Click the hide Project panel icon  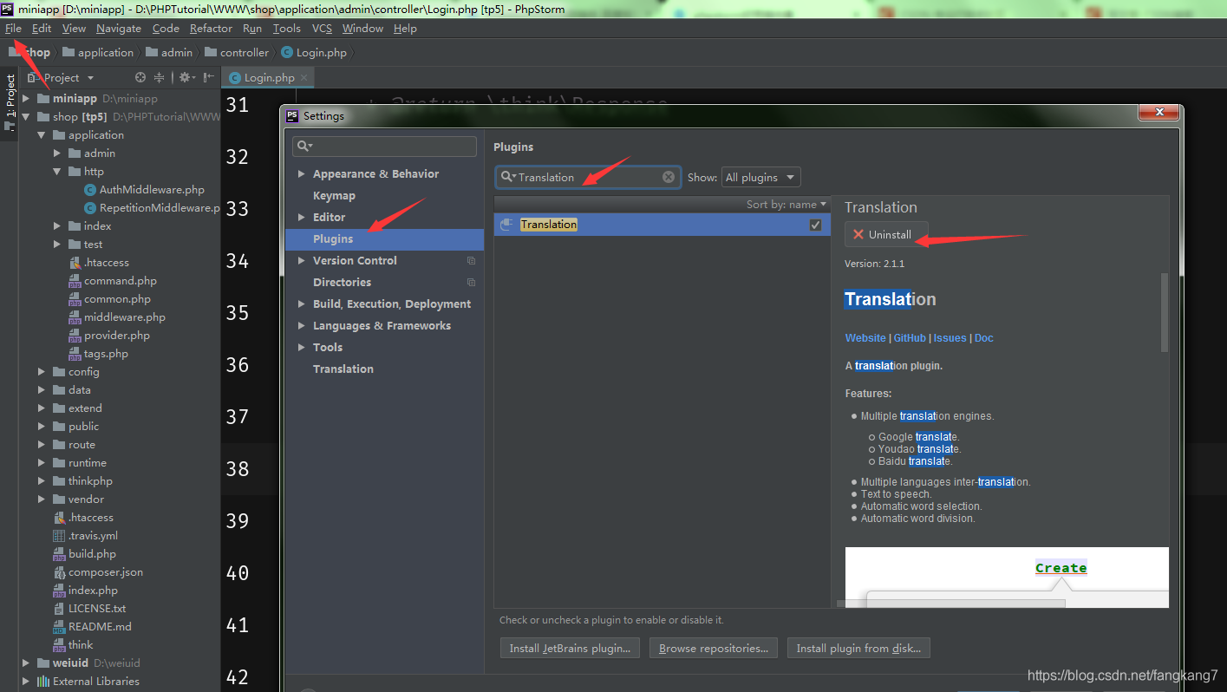208,77
